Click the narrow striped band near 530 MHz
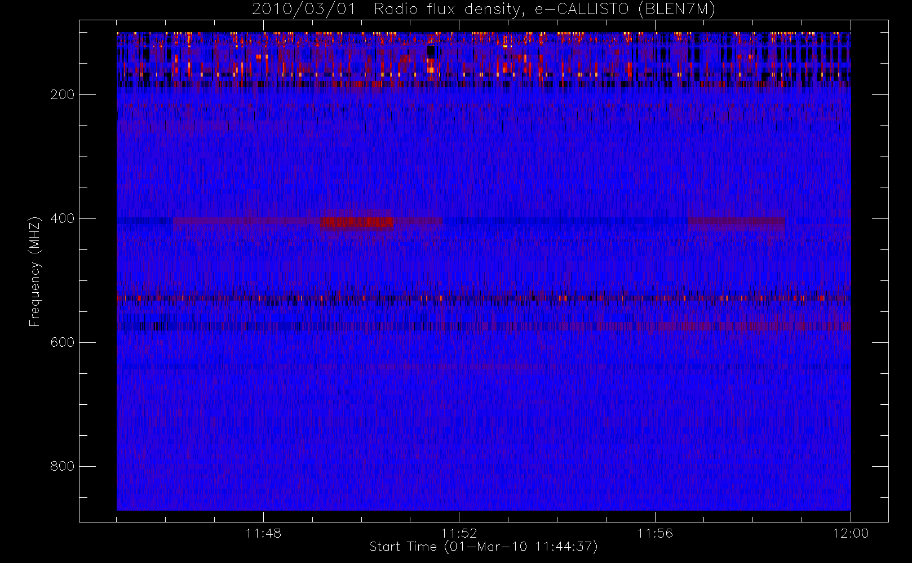Screen dimensions: 912x563 pyautogui.click(x=484, y=298)
